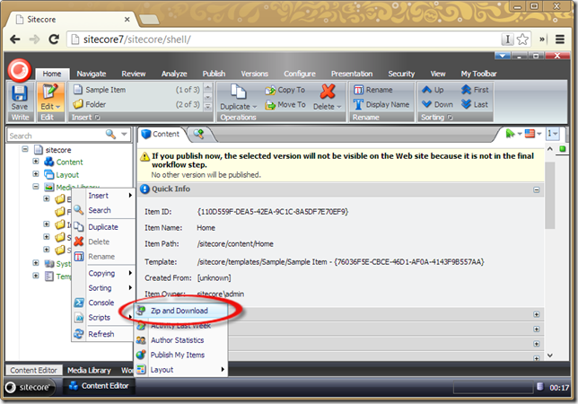Screen dimensions: 578x404
Task: Open the My Toolbar ribbon tab
Action: [478, 74]
